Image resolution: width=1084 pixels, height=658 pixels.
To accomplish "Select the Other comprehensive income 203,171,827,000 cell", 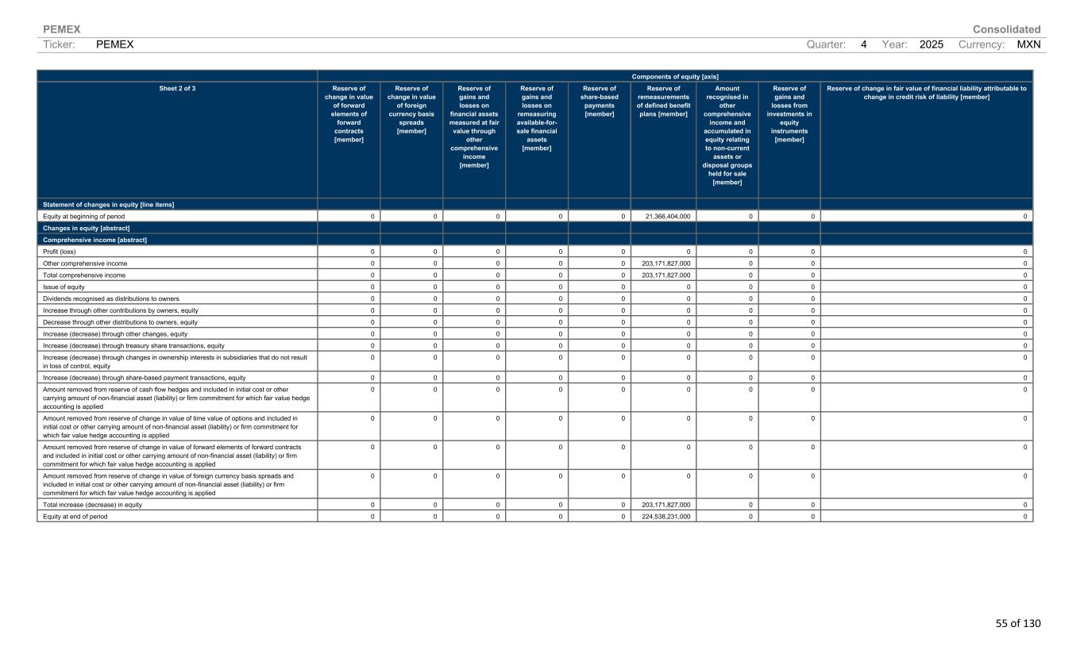I will pos(665,264).
